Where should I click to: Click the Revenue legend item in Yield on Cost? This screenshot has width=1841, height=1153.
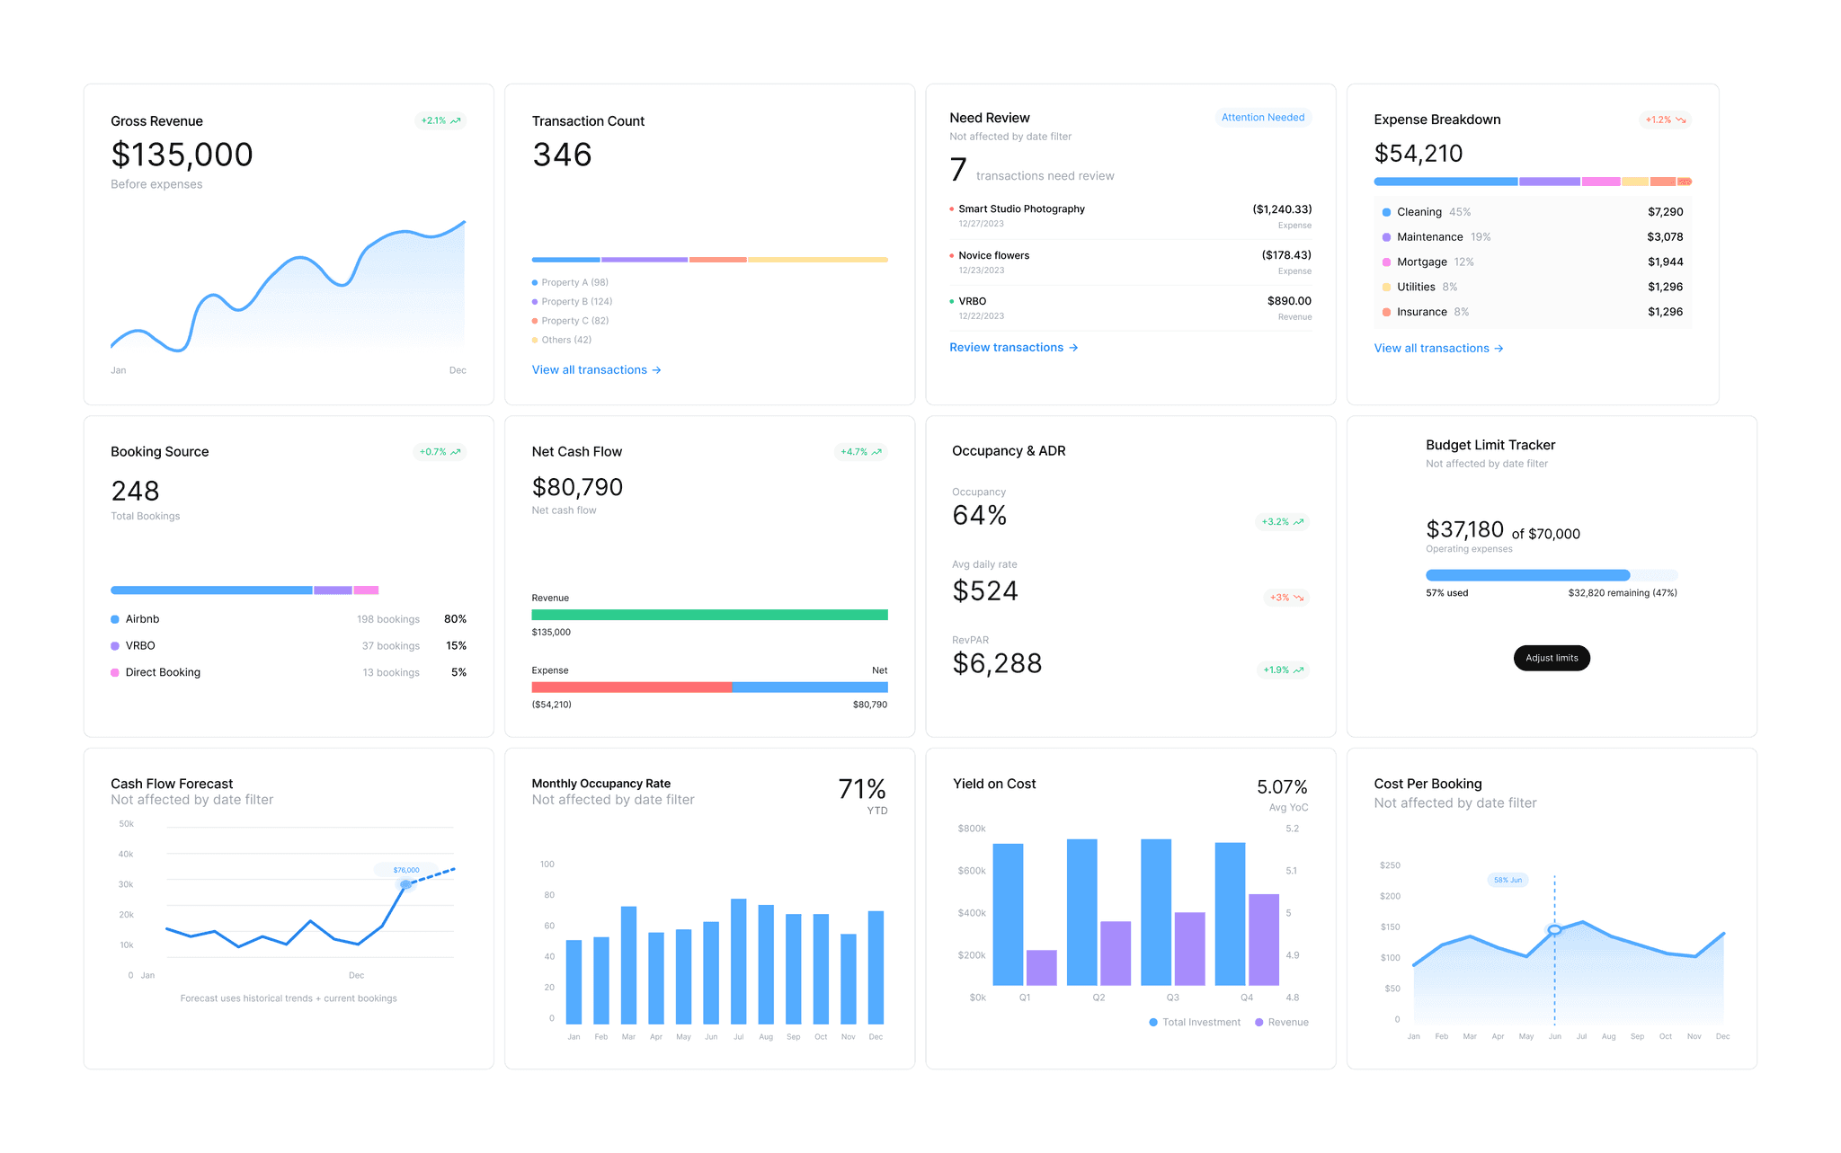pos(1282,1023)
